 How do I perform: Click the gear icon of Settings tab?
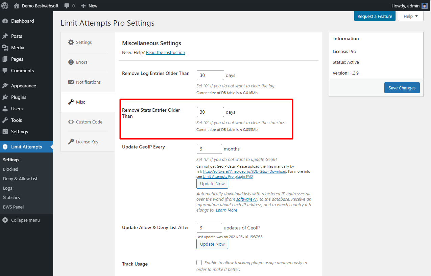coord(71,42)
